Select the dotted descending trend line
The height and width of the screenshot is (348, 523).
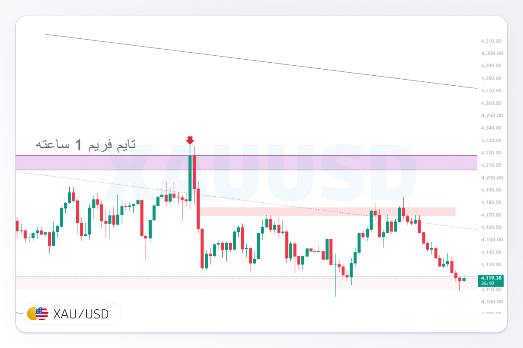(246, 200)
